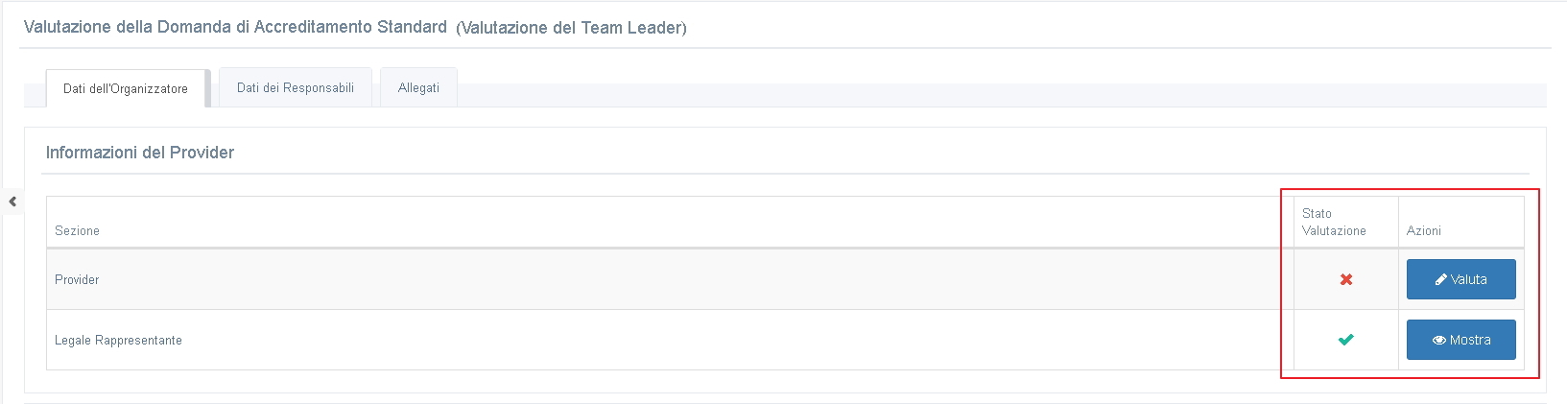Go to the Allegati tab
This screenshot has height=404, width=1567.
(418, 87)
